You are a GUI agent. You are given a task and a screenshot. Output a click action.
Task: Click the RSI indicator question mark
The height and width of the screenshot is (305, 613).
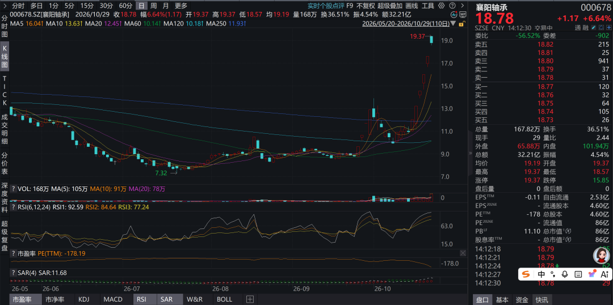[13, 207]
